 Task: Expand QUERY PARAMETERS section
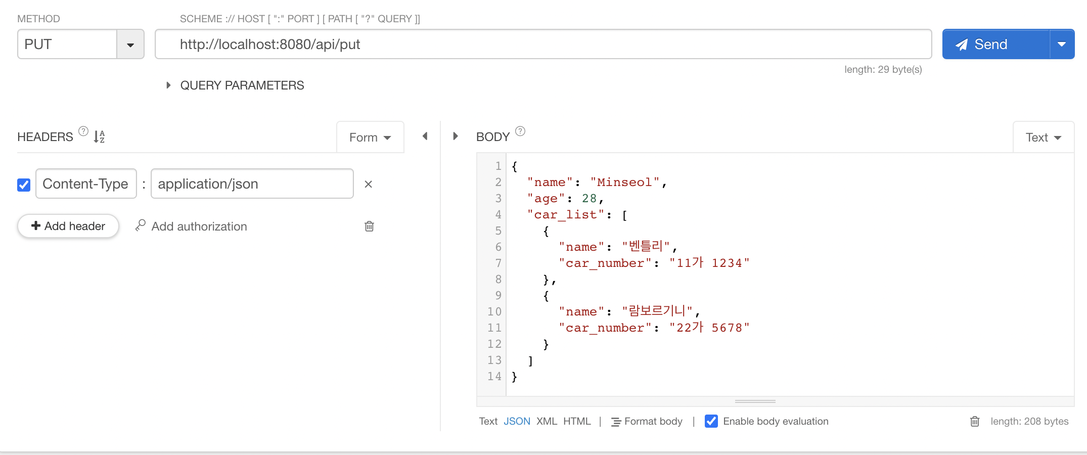pyautogui.click(x=236, y=85)
